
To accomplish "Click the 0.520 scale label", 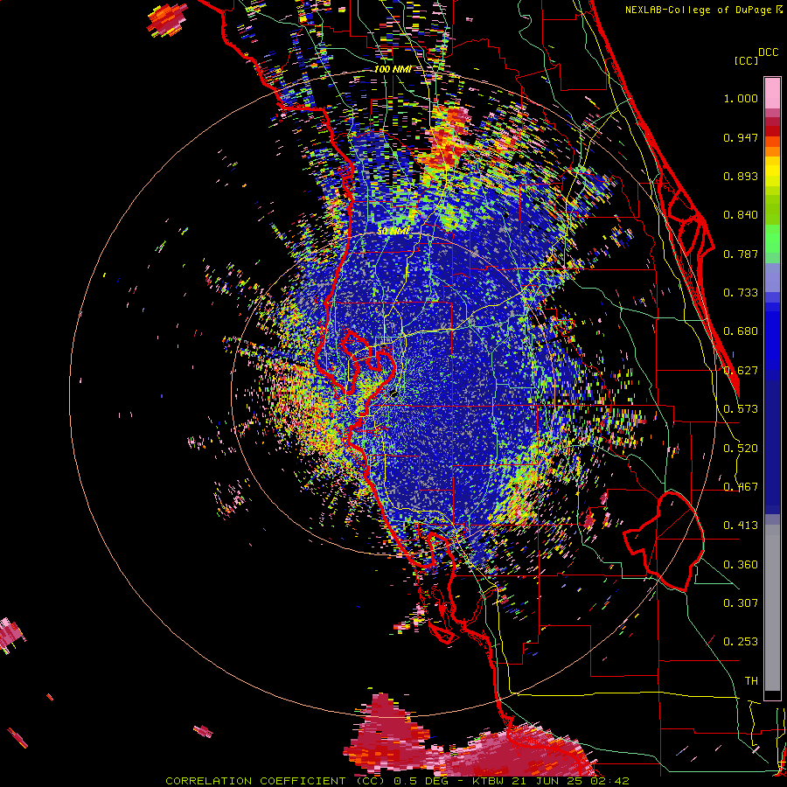I will [741, 449].
